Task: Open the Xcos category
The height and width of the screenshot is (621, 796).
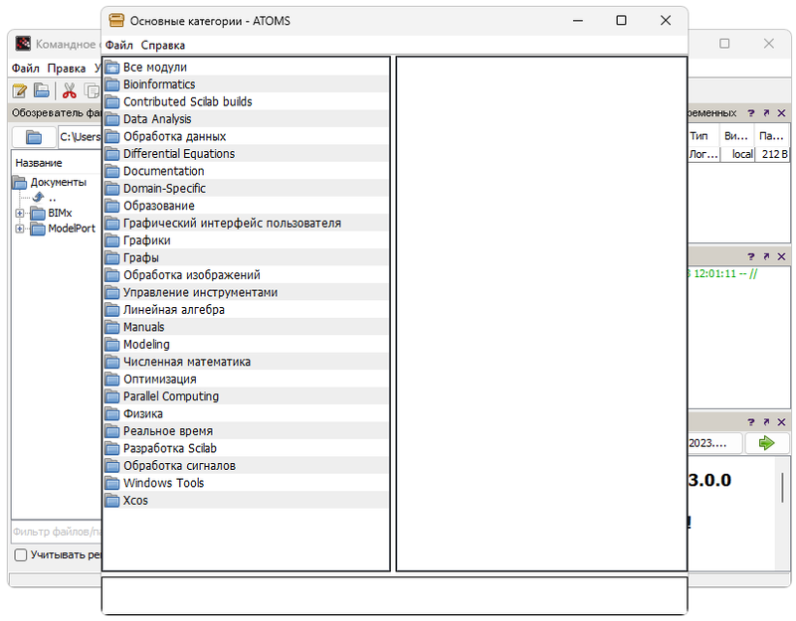Action: click(x=246, y=500)
